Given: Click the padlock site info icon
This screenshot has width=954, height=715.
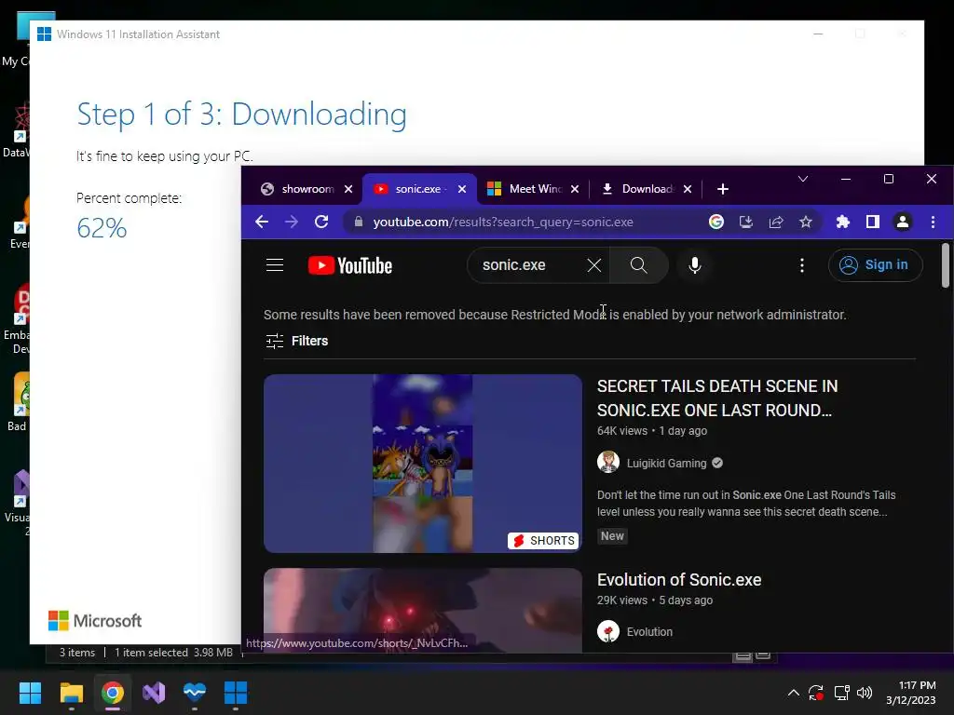Looking at the screenshot, I should click(359, 222).
